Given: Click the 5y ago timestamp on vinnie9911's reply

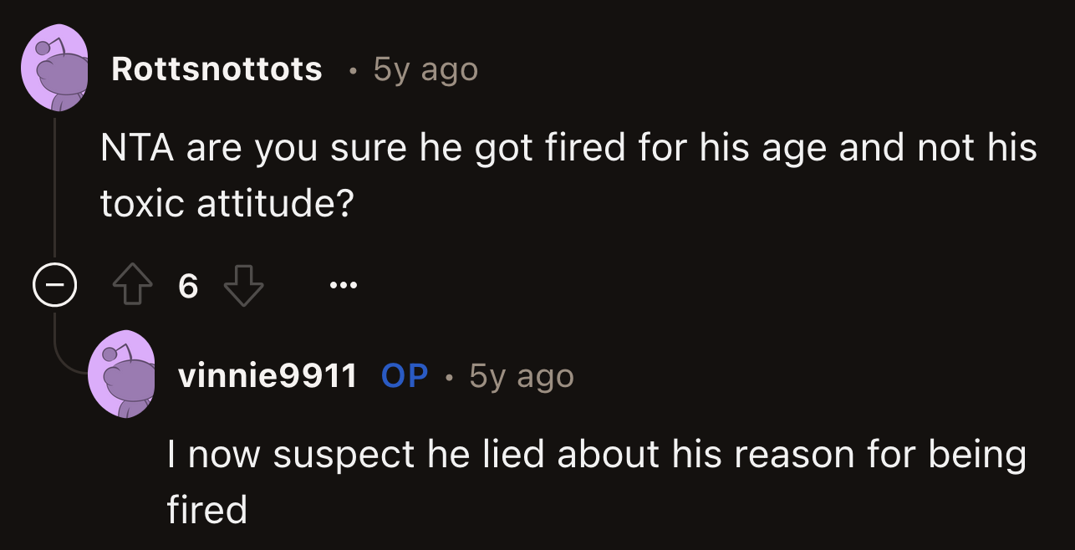Looking at the screenshot, I should tap(522, 376).
